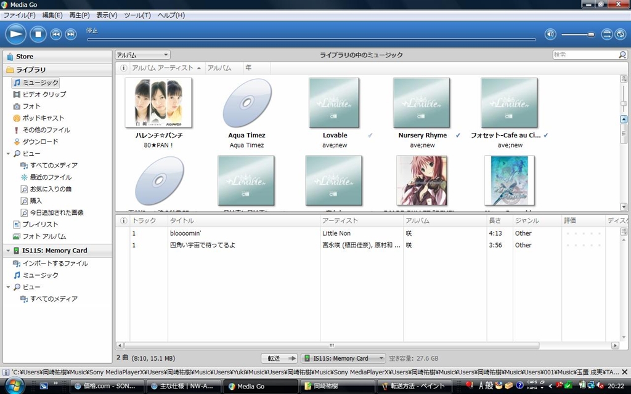Screen dimensions: 631x394
Task: Select the Aqua Timez album disc
Action: coord(246,103)
